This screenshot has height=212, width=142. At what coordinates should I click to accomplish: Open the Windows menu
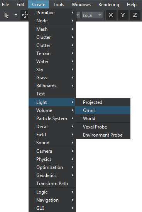tap(81, 5)
